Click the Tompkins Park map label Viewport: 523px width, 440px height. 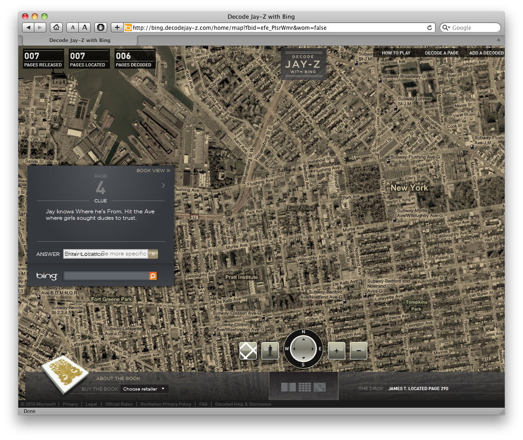[x=416, y=305]
